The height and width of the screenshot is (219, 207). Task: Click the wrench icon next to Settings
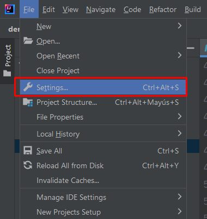click(x=28, y=87)
